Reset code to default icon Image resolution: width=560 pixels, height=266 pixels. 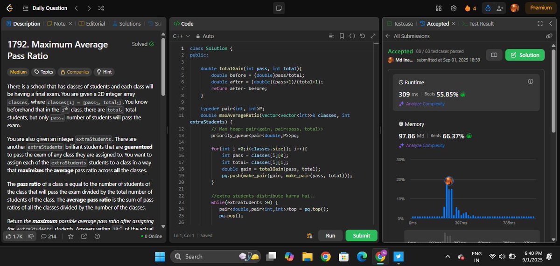[x=362, y=36]
